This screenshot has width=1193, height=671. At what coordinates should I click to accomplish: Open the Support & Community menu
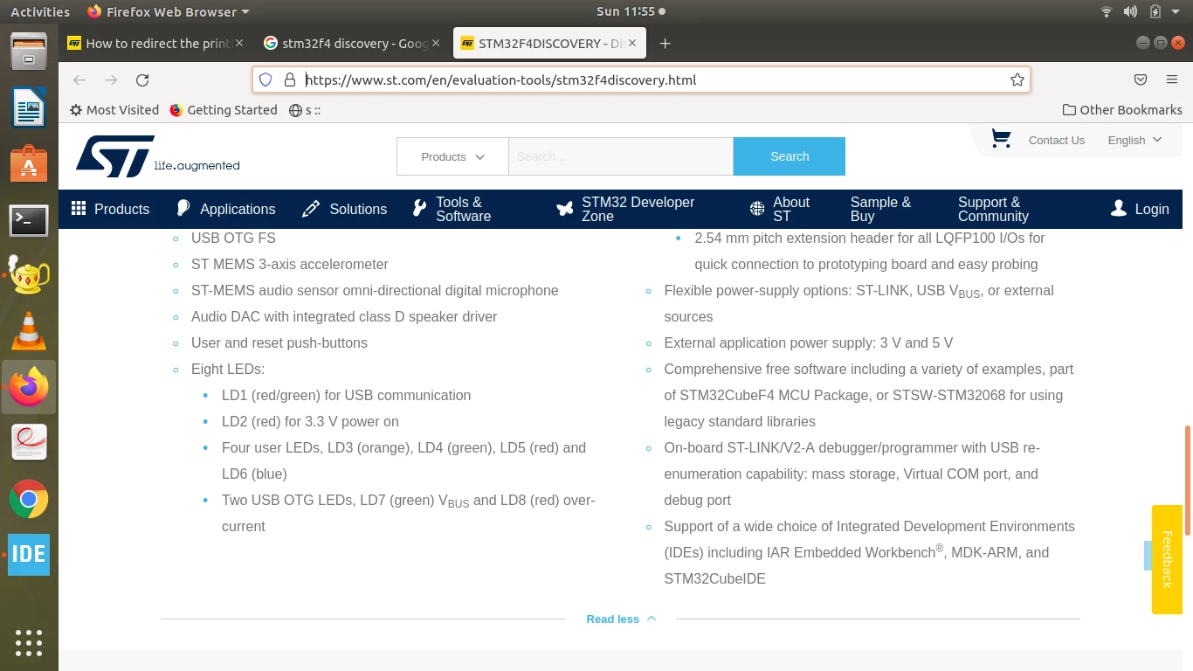[x=993, y=209]
